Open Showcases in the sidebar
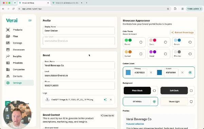This screenshot has height=129, width=204. click(x=19, y=50)
